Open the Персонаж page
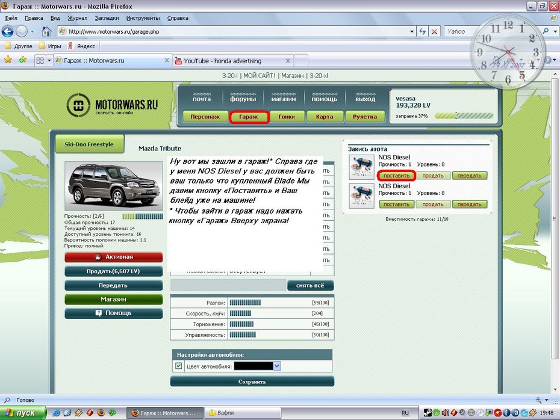This screenshot has width=560, height=420. 205,117
